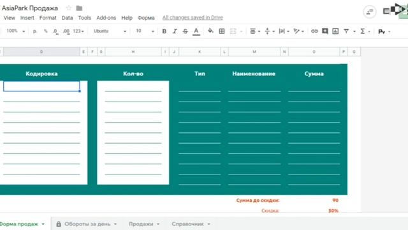Select column O header
Screen dimensions: 408x230
click(314, 52)
